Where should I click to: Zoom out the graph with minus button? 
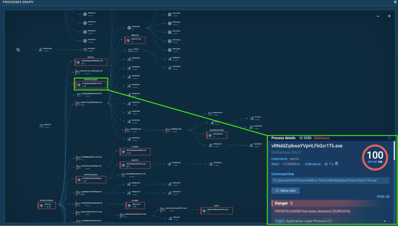378,16
